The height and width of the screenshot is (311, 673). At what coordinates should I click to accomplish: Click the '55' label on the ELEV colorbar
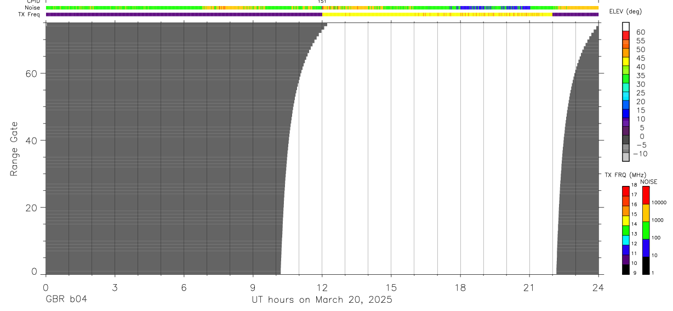640,41
